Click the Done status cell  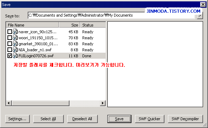click(86, 56)
